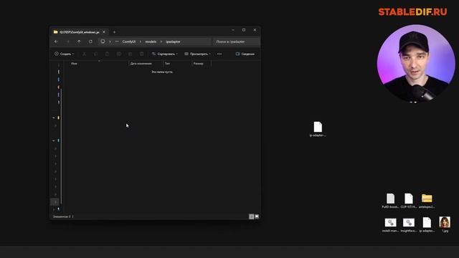
Task: Click the Share icon in Explorer toolbar
Action: (130, 54)
